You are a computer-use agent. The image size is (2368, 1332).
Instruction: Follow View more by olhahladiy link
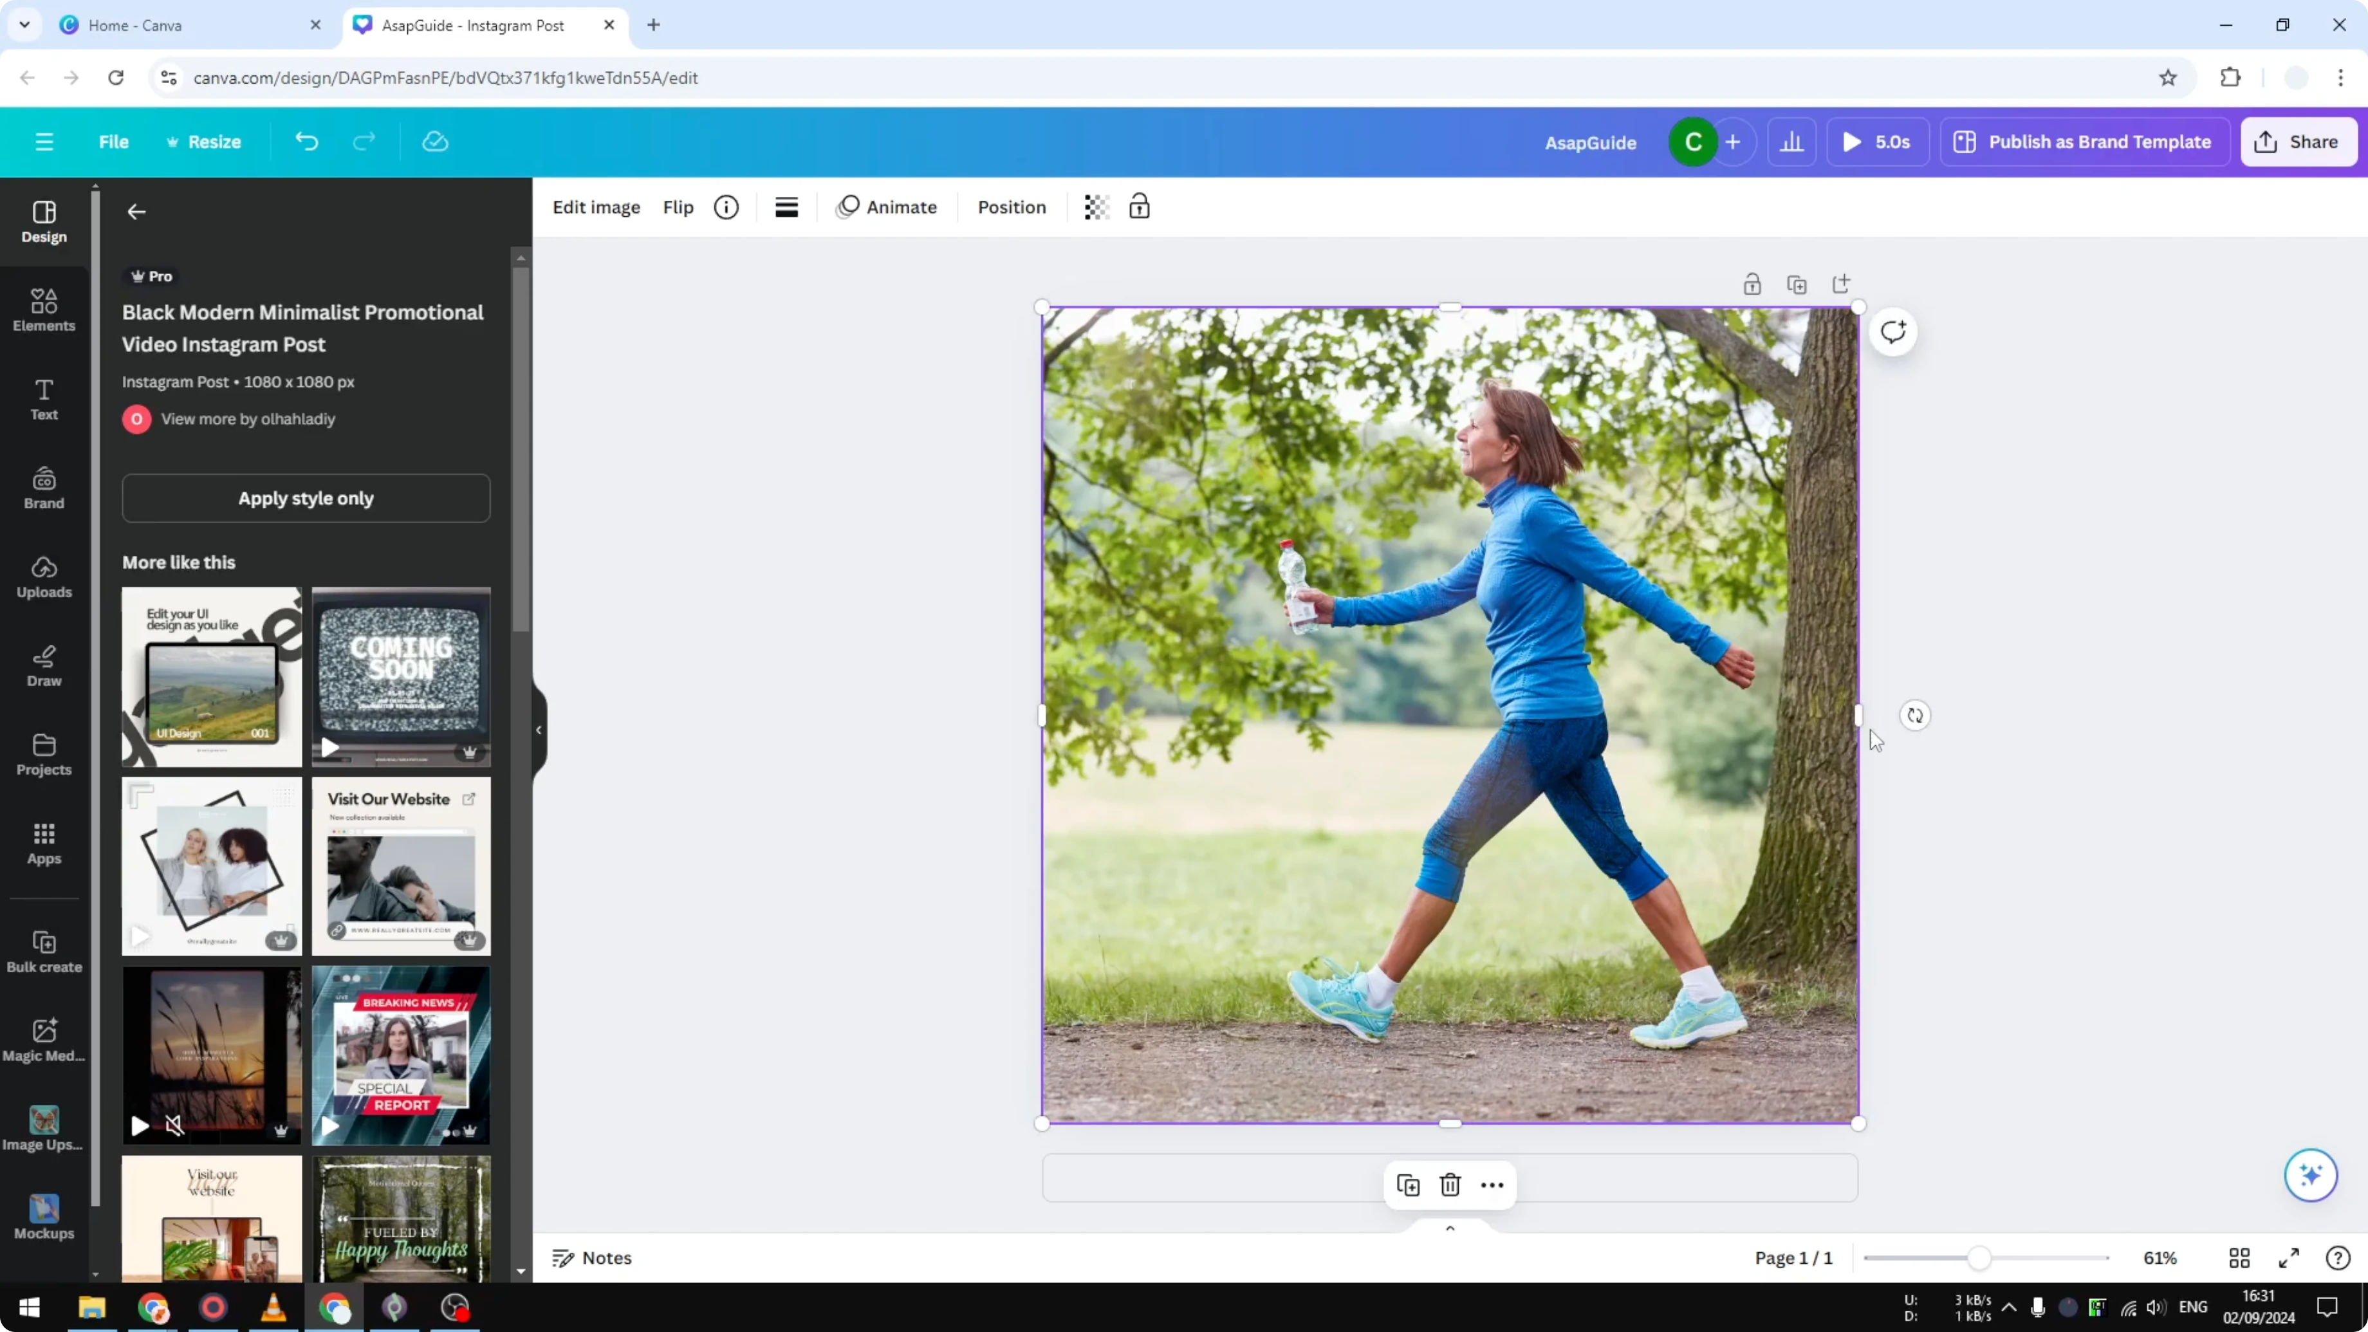pyautogui.click(x=248, y=419)
